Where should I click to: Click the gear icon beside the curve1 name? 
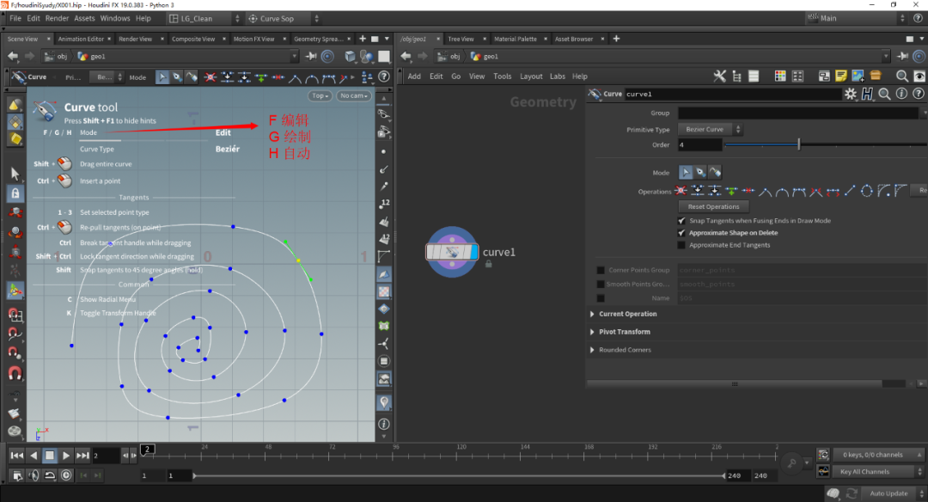(x=850, y=94)
